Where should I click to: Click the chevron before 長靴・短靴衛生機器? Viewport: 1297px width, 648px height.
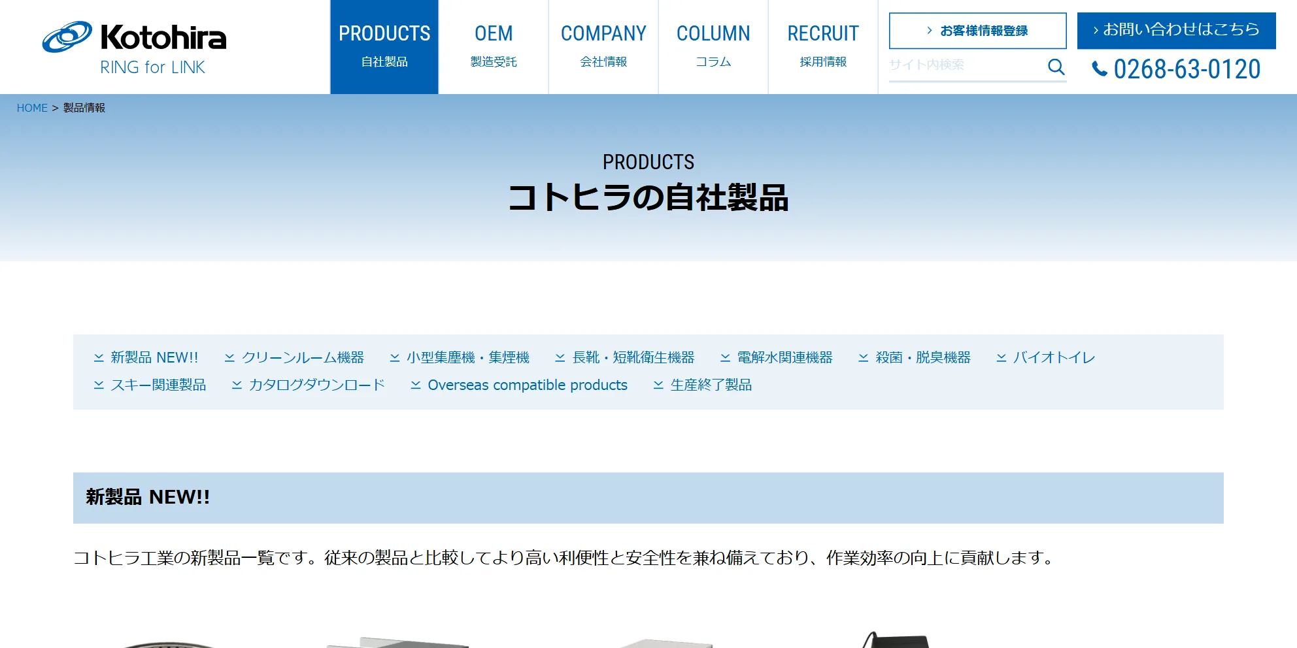560,358
